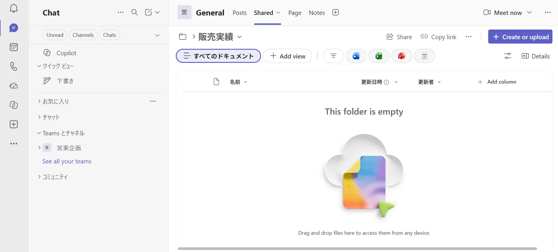The height and width of the screenshot is (252, 558).
Task: Toggle the Unread filter chip
Action: click(x=55, y=35)
